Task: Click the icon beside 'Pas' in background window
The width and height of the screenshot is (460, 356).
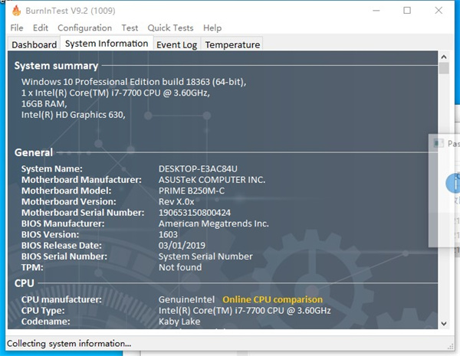Action: pos(439,143)
